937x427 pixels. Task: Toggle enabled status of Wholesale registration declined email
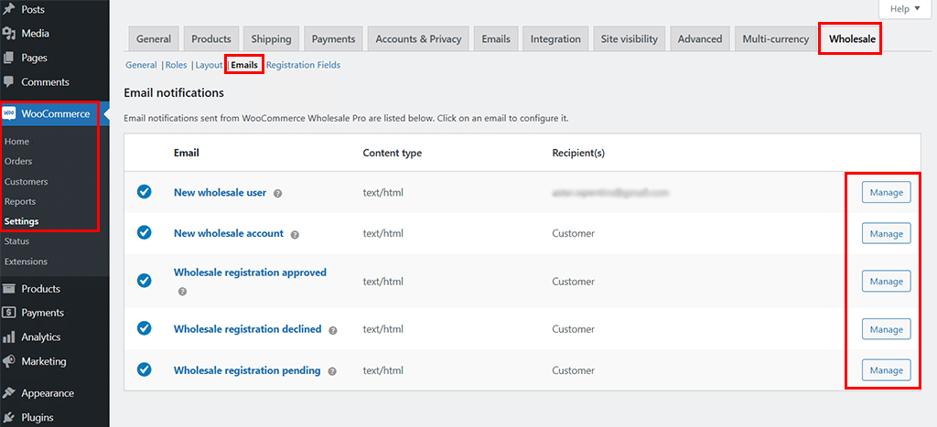coord(144,328)
